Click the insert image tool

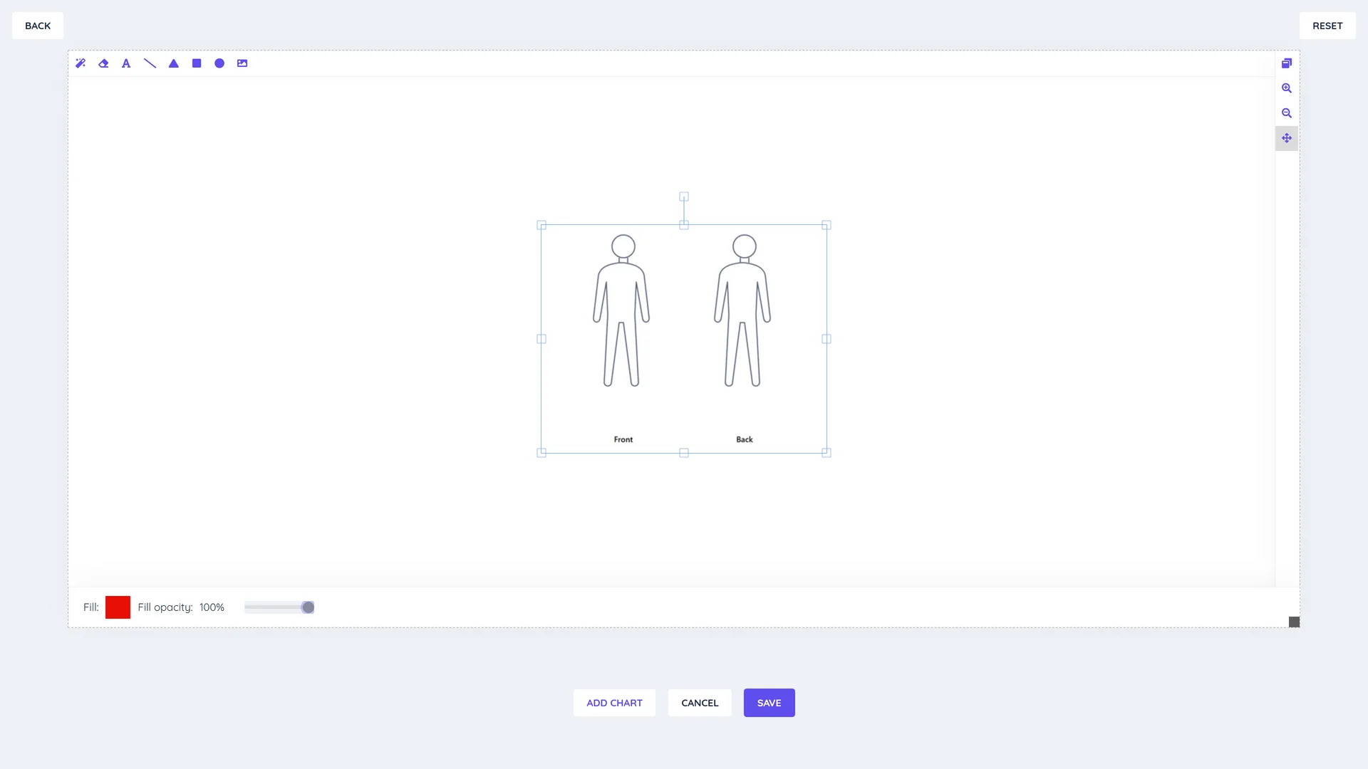242,63
